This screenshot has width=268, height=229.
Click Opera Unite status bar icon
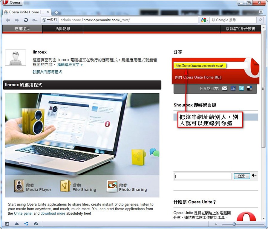pos(26,224)
